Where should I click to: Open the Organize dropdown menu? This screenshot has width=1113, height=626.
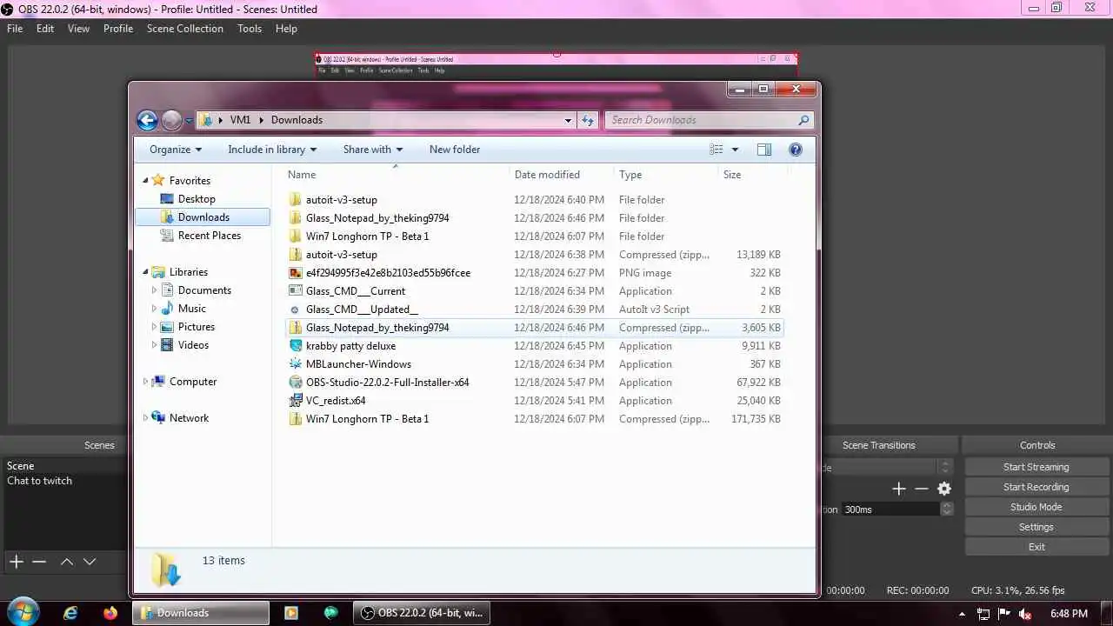click(x=176, y=150)
